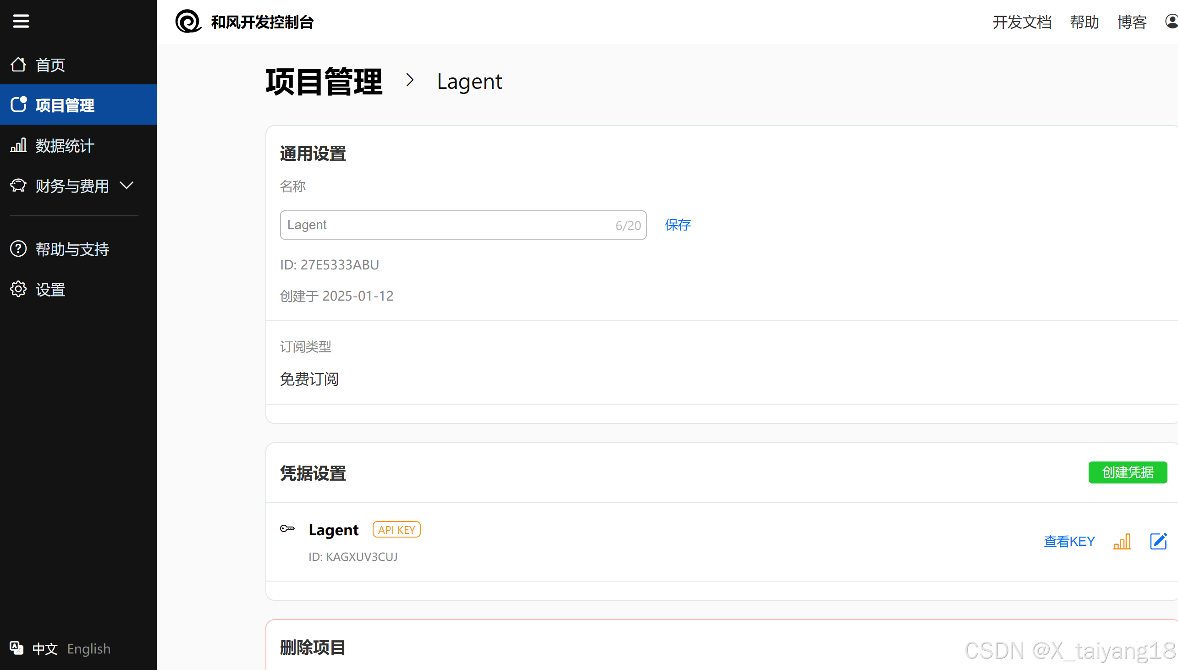
Task: Click the edit credential pencil icon
Action: [x=1158, y=541]
